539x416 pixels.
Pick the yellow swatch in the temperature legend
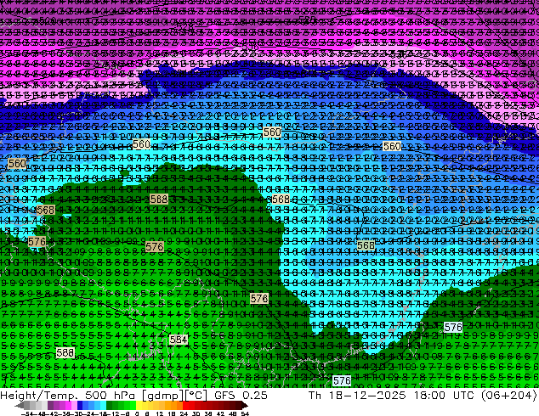tap(139, 406)
